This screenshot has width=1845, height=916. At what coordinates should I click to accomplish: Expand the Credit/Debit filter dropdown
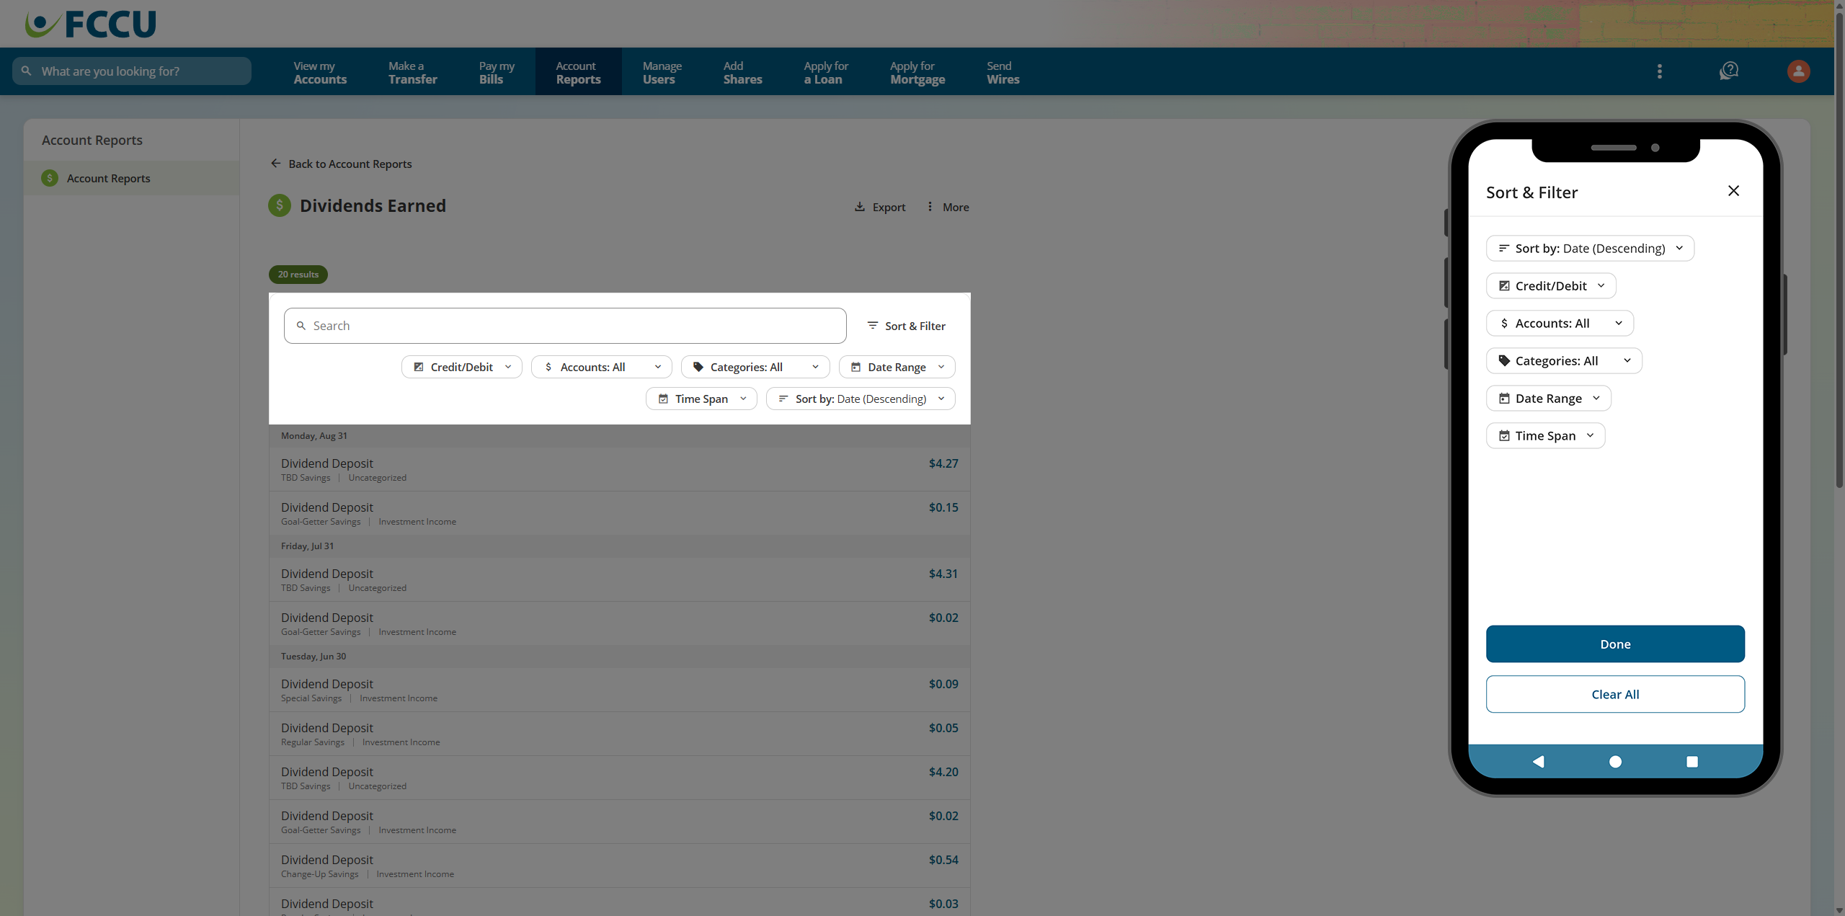[462, 367]
